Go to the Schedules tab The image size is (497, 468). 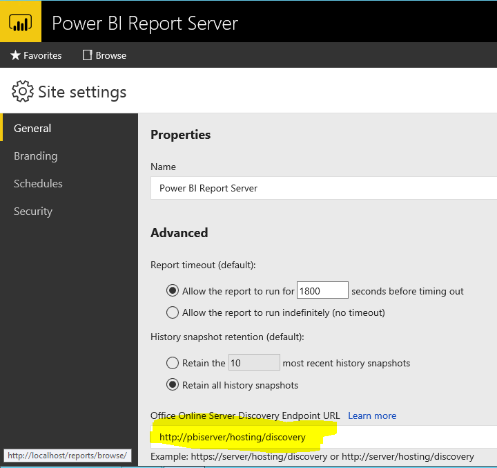pyautogui.click(x=38, y=184)
